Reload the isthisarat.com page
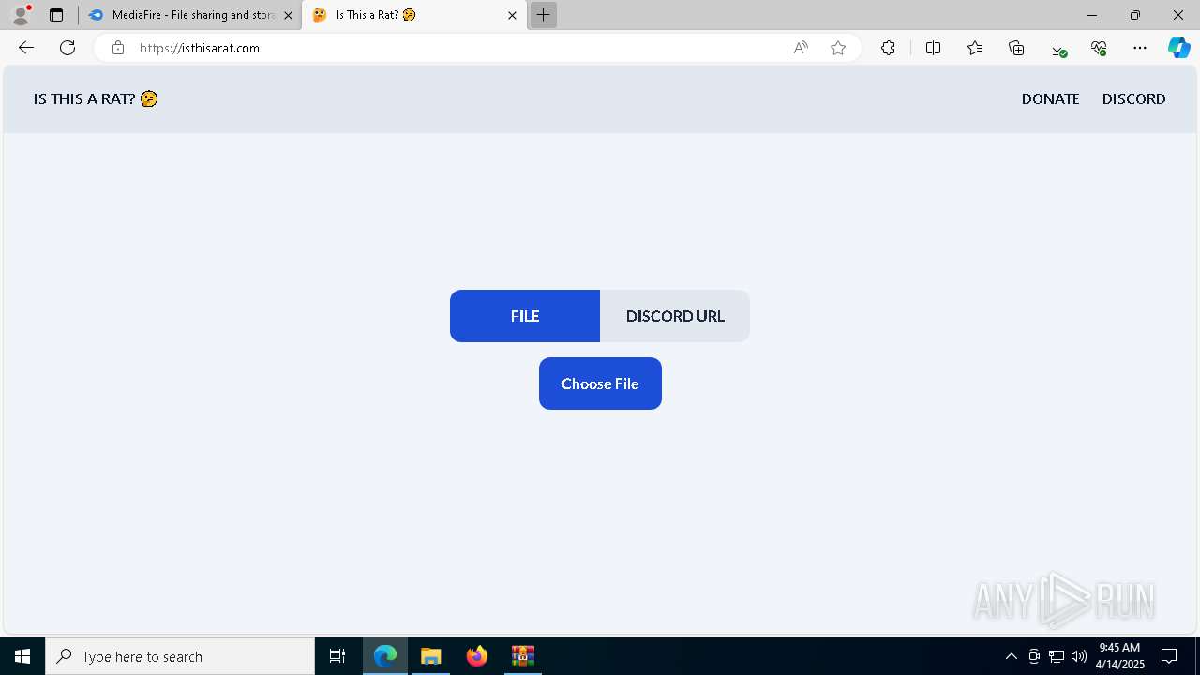 pyautogui.click(x=67, y=48)
